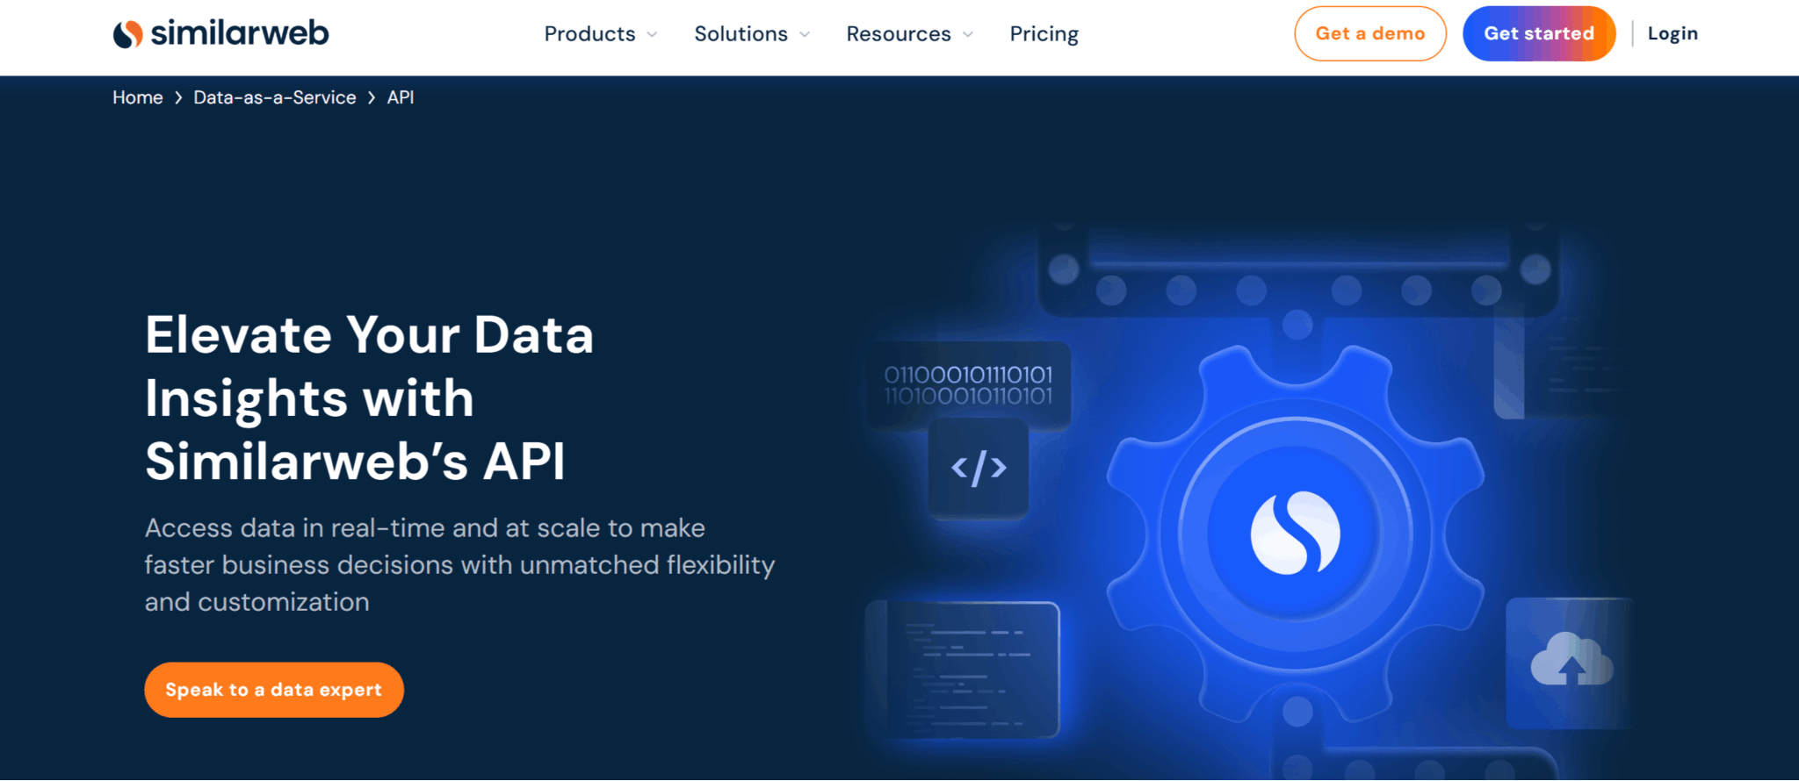Screen dimensions: 1799x781
Task: Click the code brackets icon tile
Action: coord(979,469)
